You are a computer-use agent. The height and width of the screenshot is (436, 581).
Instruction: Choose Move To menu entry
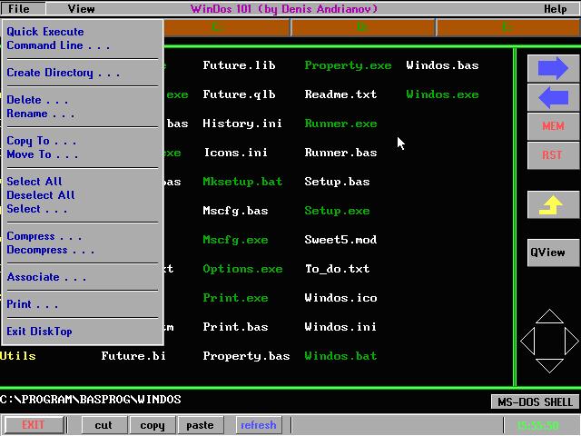(x=43, y=154)
